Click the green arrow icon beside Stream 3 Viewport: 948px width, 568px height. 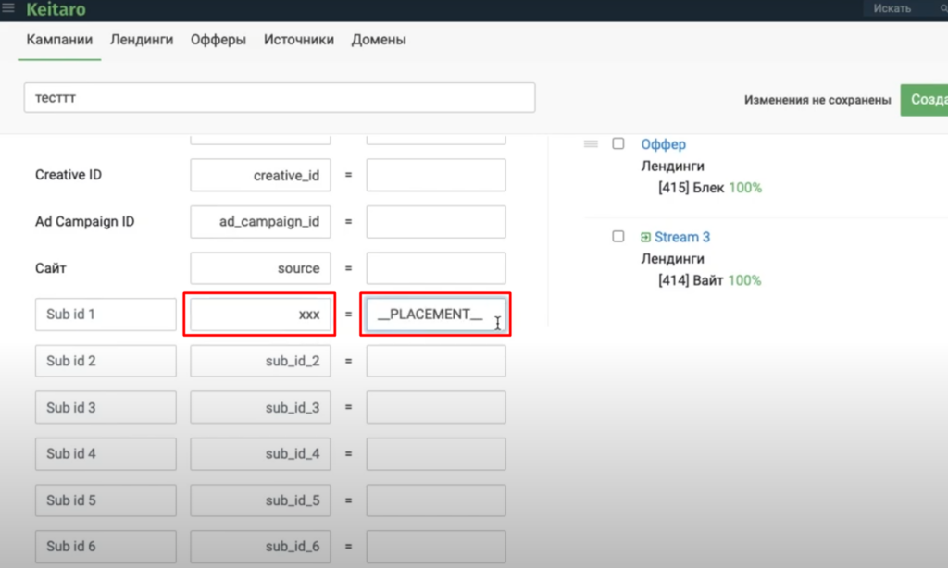tap(645, 237)
